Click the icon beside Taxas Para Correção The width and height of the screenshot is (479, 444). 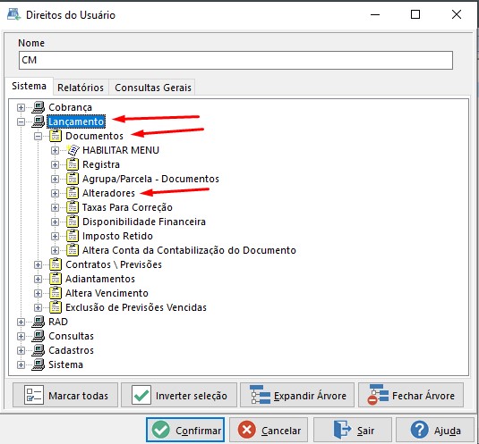click(x=73, y=207)
